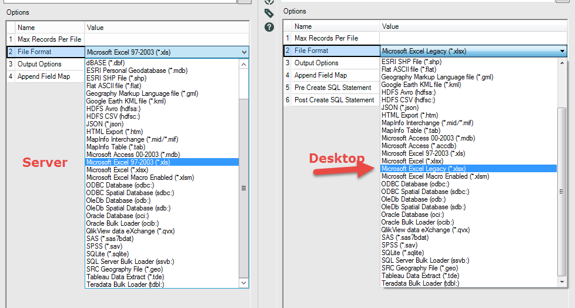
Task: Click the Value column header in Desktop panel
Action: (473, 26)
